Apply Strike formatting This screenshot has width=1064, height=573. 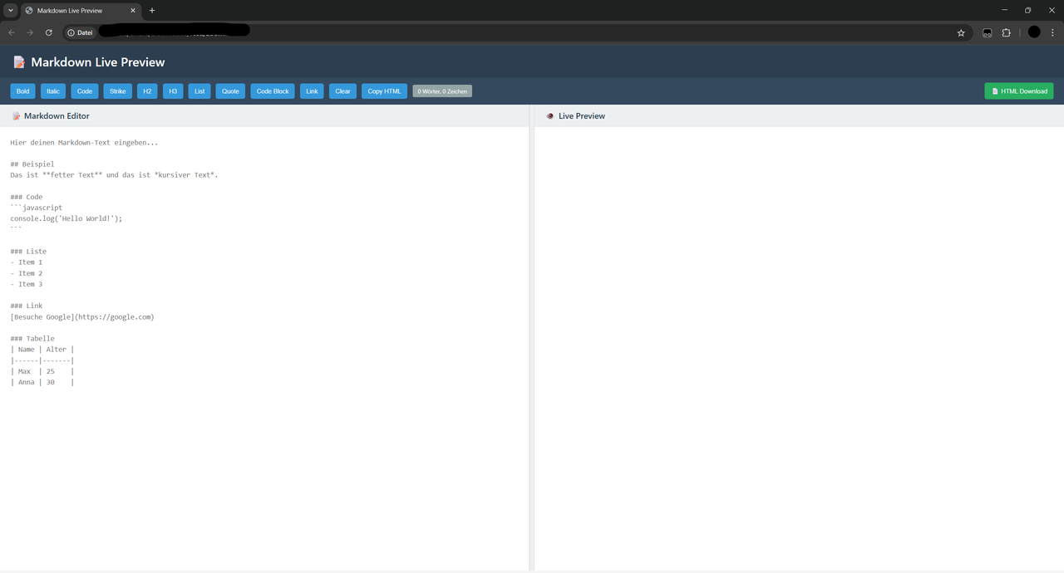pos(118,91)
